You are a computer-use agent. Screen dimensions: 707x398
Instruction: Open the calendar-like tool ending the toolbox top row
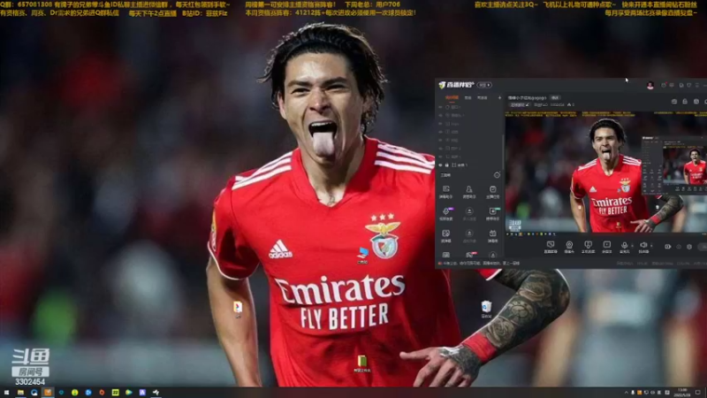point(492,192)
